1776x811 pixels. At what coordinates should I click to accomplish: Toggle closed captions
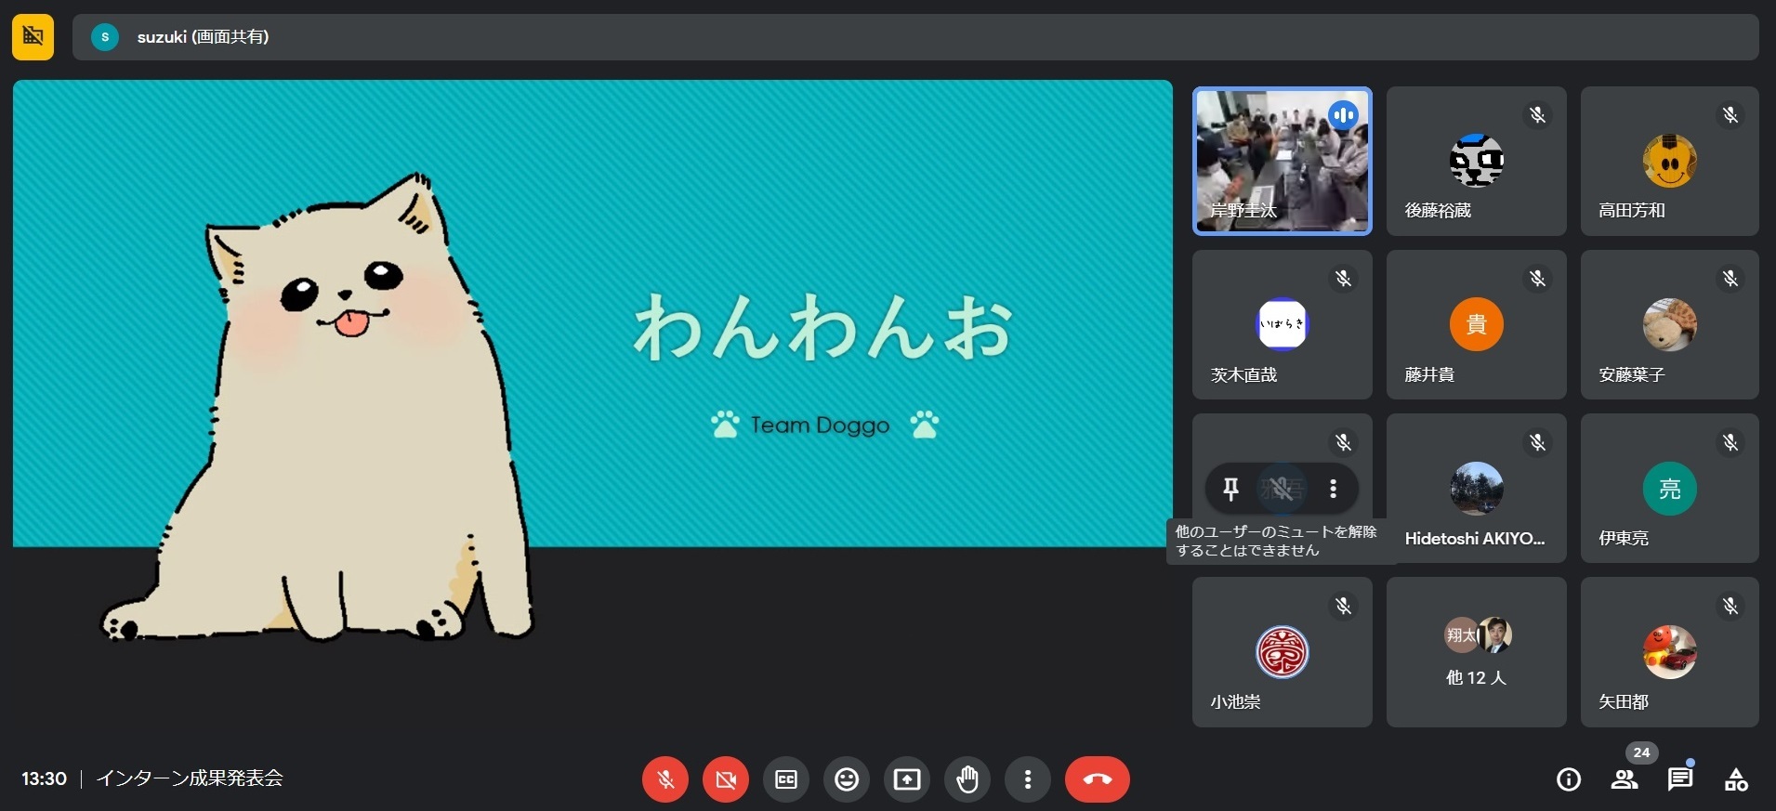pos(786,779)
